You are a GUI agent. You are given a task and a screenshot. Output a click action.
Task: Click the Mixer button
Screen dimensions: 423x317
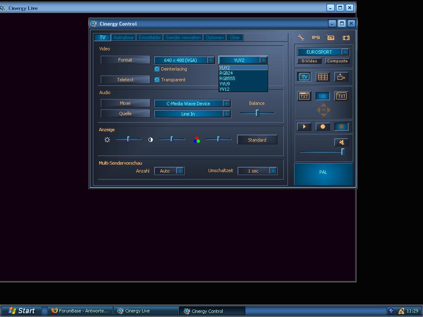[125, 103]
